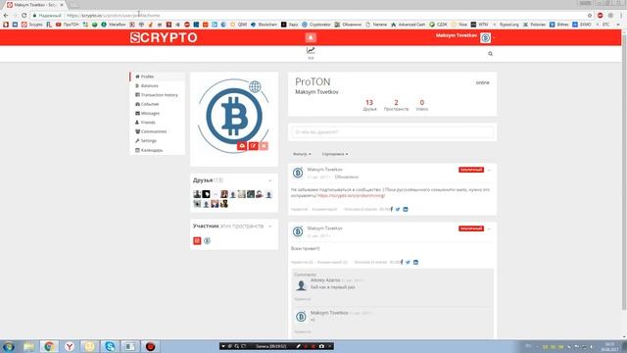Like Alexey Azarov's comment
This screenshot has width=627, height=353.
click(303, 299)
